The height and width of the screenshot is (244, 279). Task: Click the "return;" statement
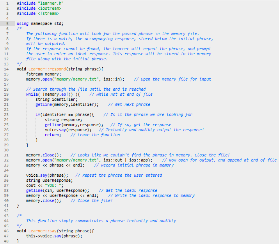pos(53,135)
